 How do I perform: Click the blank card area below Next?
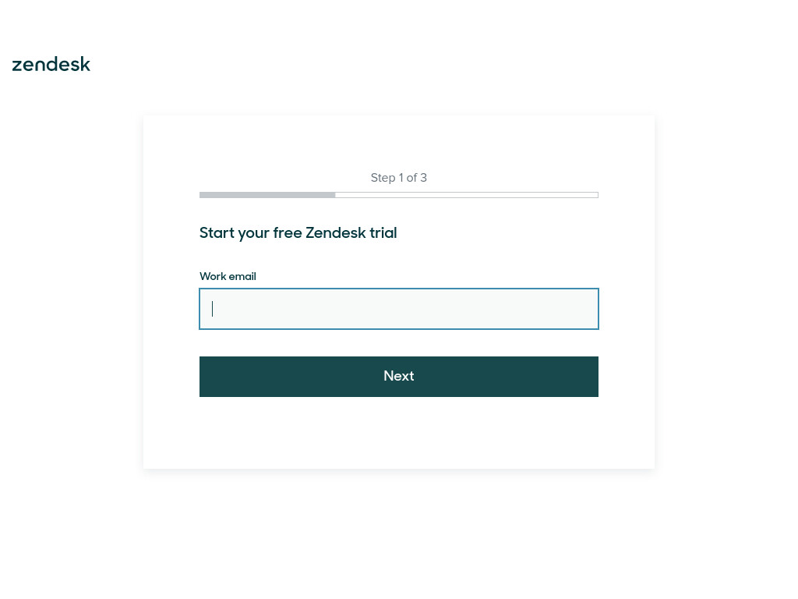pos(398,433)
